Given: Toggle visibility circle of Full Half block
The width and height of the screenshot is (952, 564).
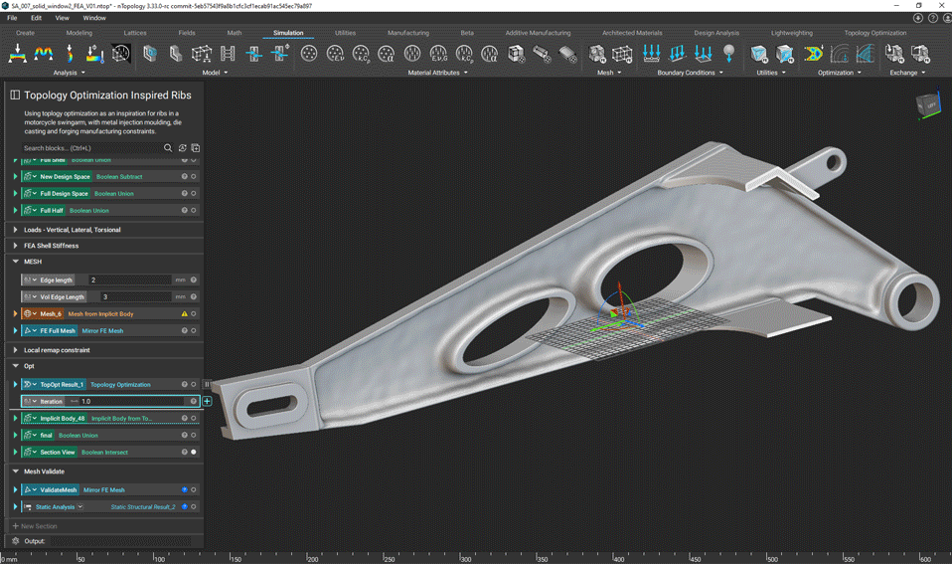Looking at the screenshot, I should coord(194,210).
